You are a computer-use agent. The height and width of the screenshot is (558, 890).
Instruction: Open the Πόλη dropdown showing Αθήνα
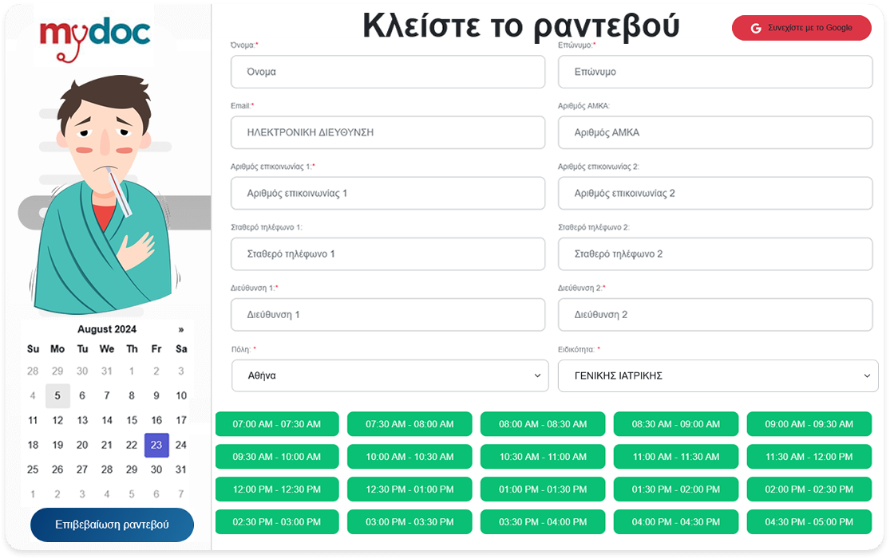coord(390,375)
